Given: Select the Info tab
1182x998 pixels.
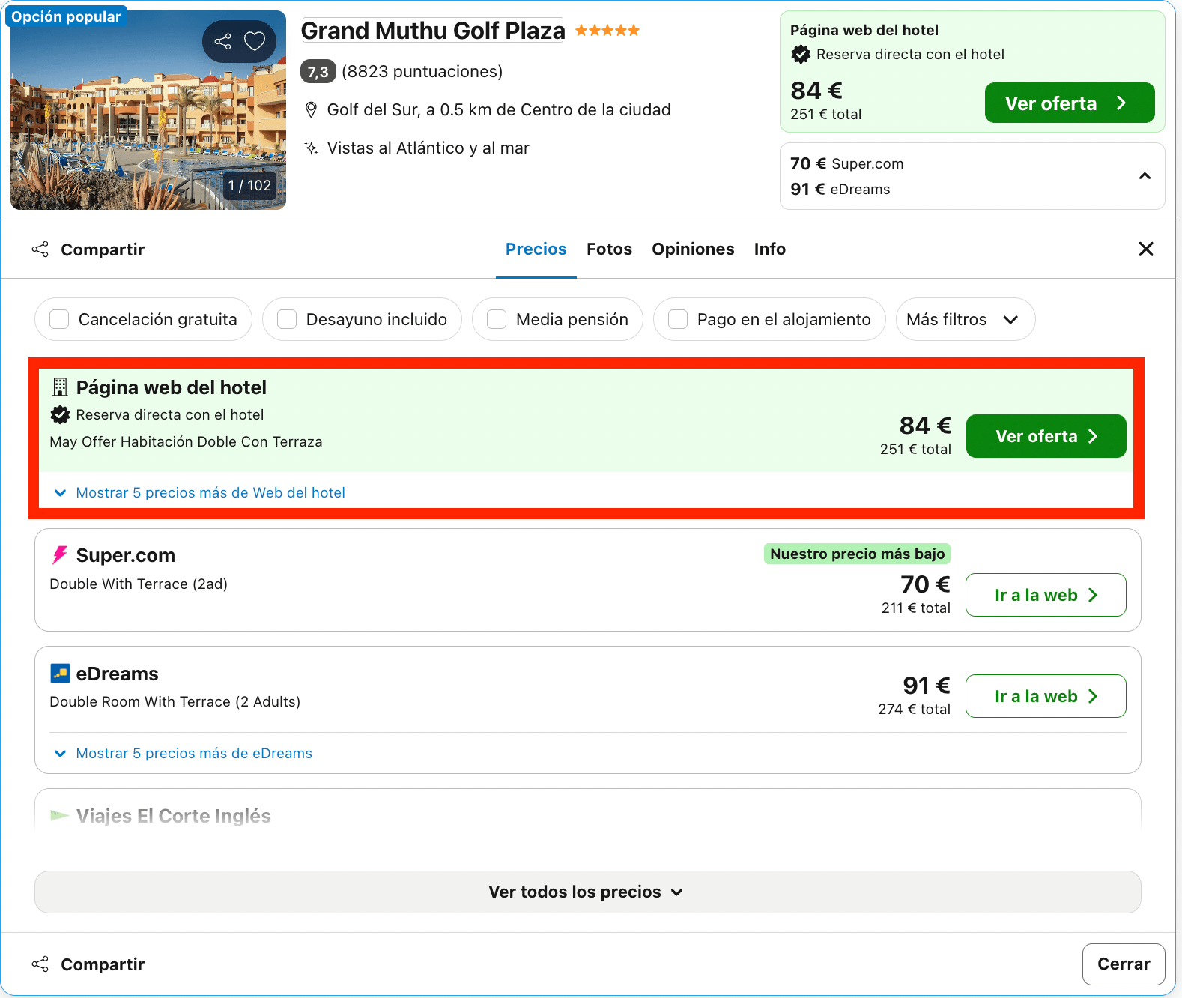Looking at the screenshot, I should pos(770,249).
